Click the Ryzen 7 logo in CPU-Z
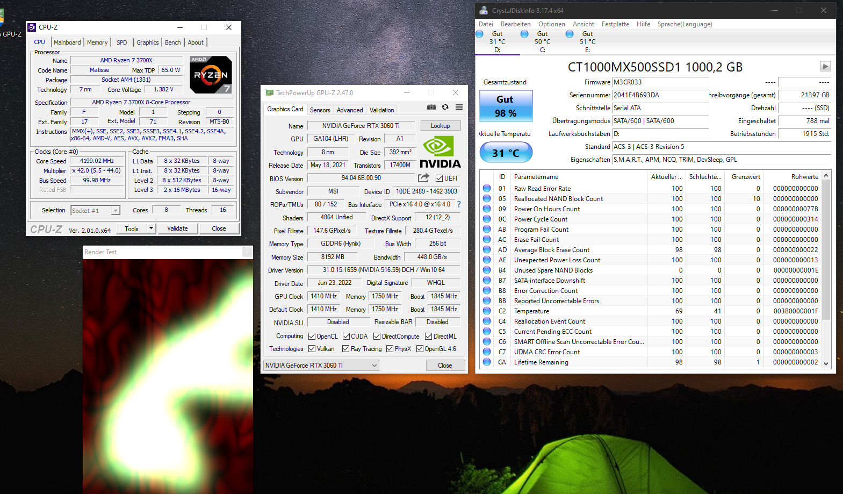The width and height of the screenshot is (843, 494). (x=211, y=74)
